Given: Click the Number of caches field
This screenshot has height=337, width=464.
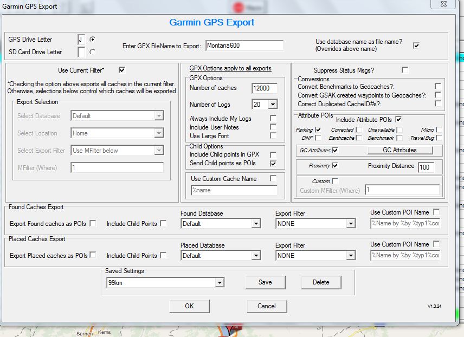Looking at the screenshot, I should [265, 88].
